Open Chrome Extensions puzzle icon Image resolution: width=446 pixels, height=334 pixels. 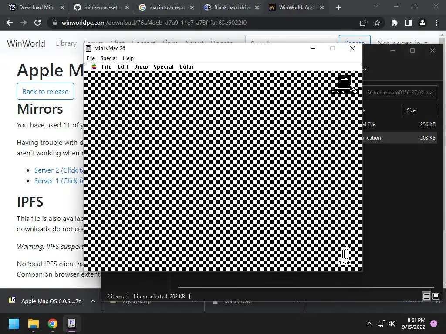395,23
